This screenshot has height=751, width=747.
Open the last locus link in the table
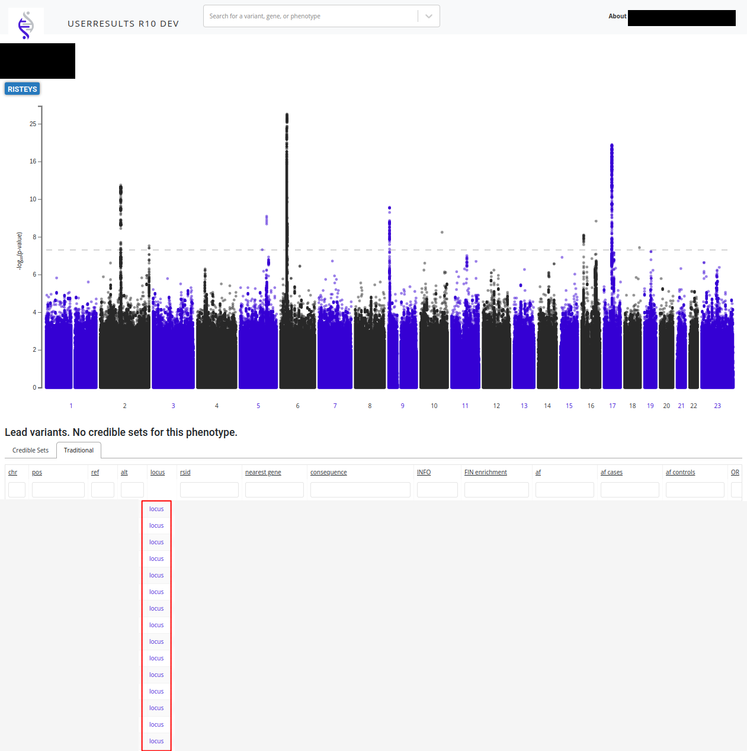pyautogui.click(x=156, y=742)
